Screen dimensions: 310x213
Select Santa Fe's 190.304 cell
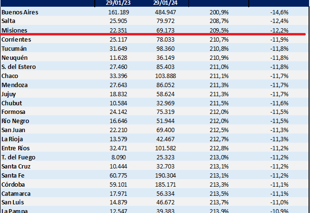[162, 175]
